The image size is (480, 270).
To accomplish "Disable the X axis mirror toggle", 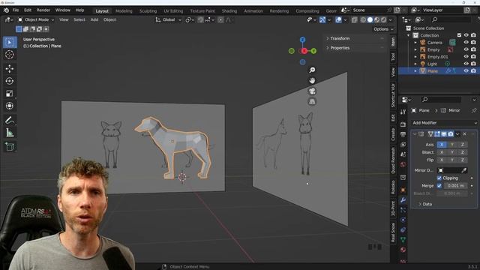I will 442,145.
